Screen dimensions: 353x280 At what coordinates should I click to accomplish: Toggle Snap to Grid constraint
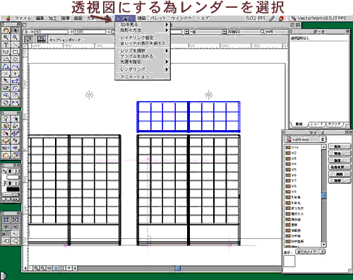click(6, 219)
